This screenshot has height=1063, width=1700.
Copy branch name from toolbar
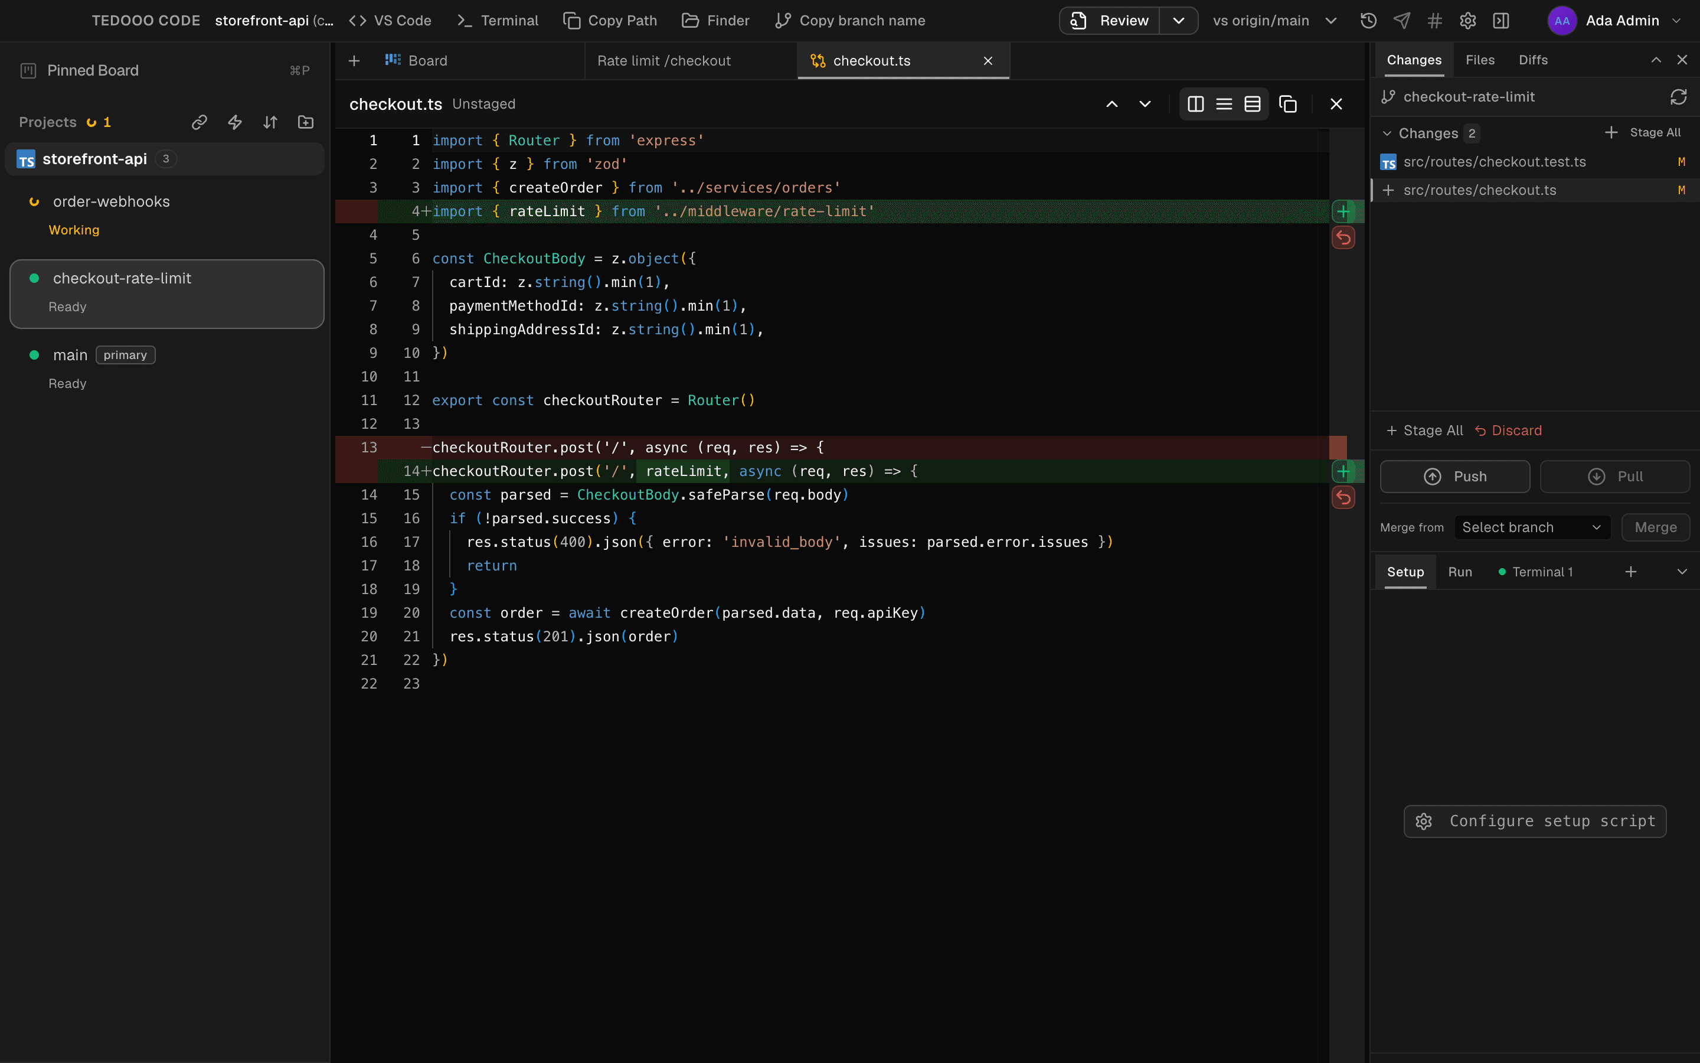click(850, 21)
